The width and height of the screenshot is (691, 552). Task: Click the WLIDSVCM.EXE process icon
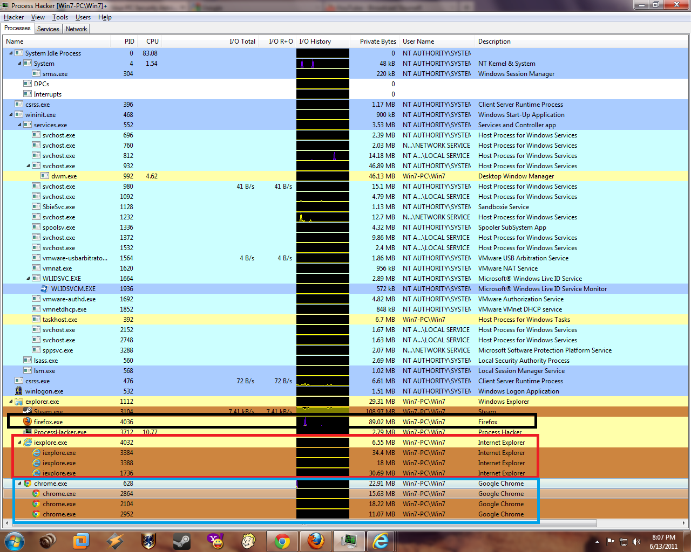tap(45, 289)
